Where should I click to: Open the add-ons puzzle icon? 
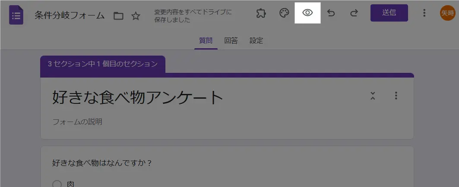[x=261, y=13]
